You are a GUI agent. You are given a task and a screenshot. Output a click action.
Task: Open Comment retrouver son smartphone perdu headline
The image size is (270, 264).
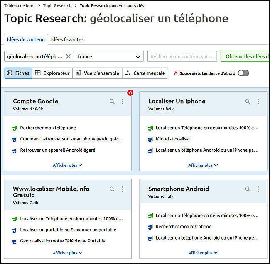(71, 139)
